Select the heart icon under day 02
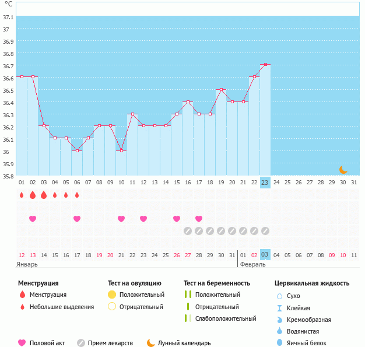365x347 pixels. click(33, 219)
